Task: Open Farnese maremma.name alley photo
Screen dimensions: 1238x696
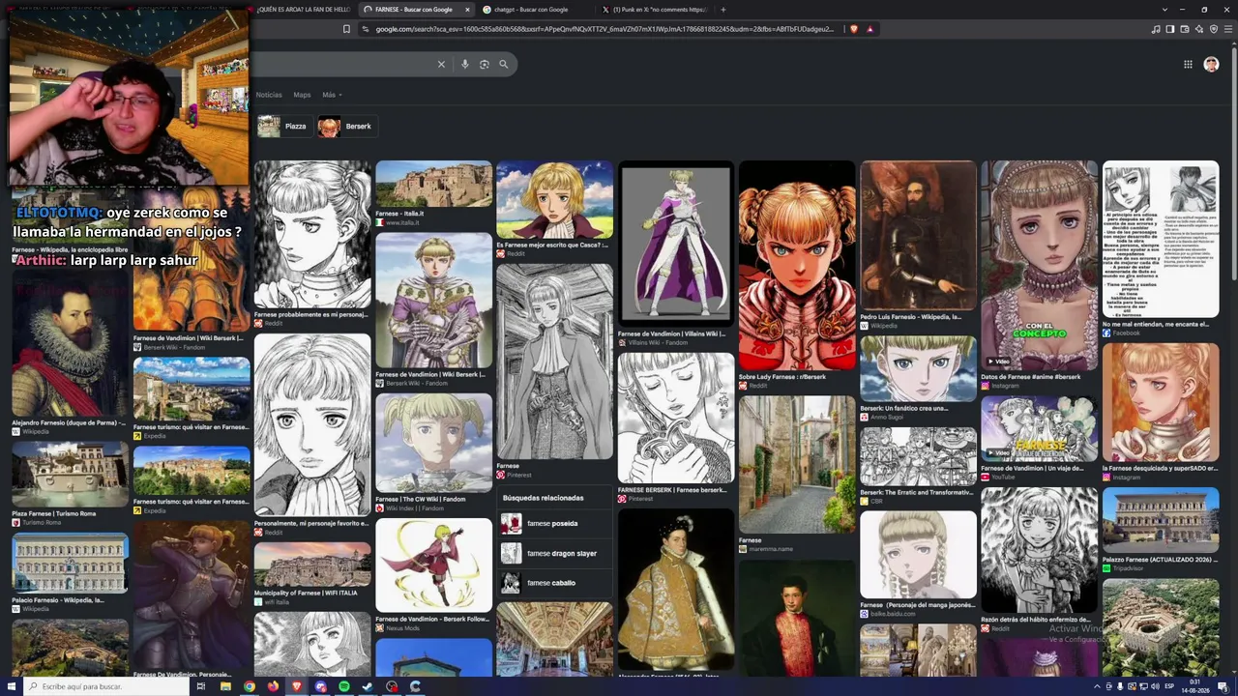Action: (797, 464)
